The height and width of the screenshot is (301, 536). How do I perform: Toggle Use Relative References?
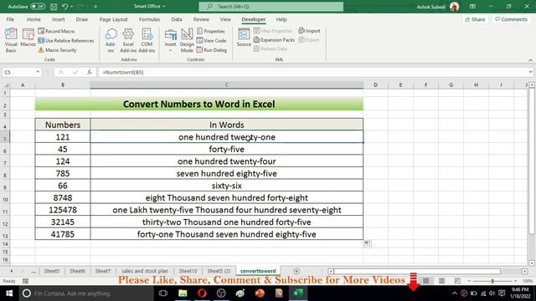pos(65,41)
